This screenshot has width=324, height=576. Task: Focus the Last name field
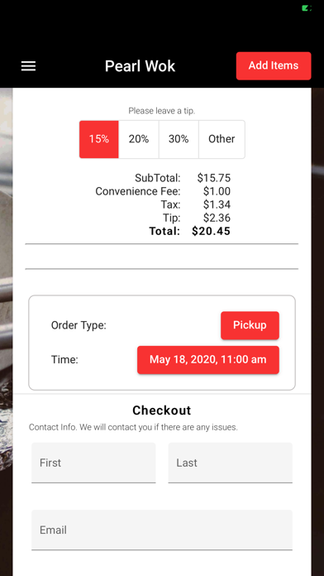[230, 463]
